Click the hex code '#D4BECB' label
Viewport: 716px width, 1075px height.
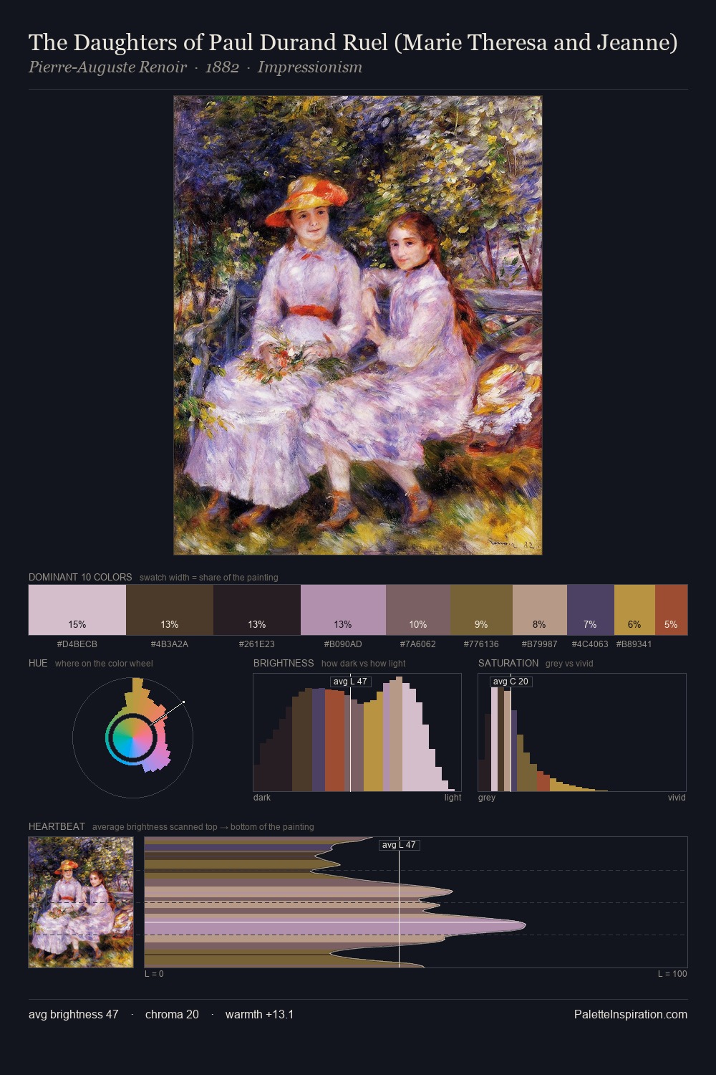click(x=77, y=644)
